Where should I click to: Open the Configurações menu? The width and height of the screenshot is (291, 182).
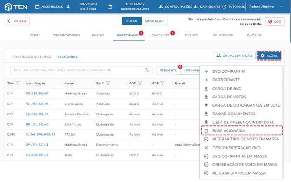pyautogui.click(x=175, y=7)
